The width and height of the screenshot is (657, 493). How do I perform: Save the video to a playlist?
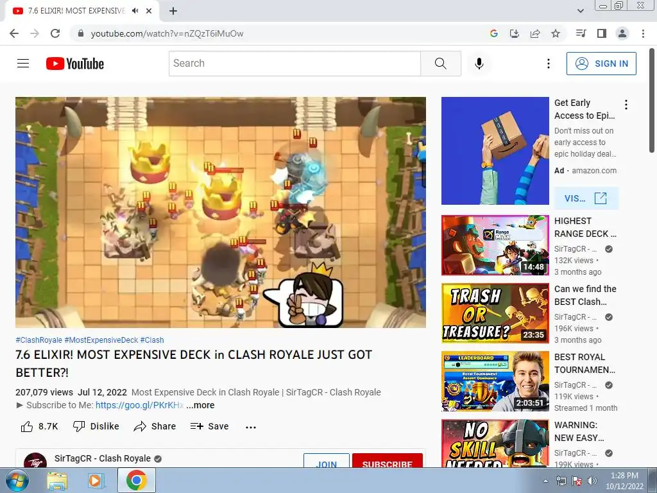tap(209, 426)
